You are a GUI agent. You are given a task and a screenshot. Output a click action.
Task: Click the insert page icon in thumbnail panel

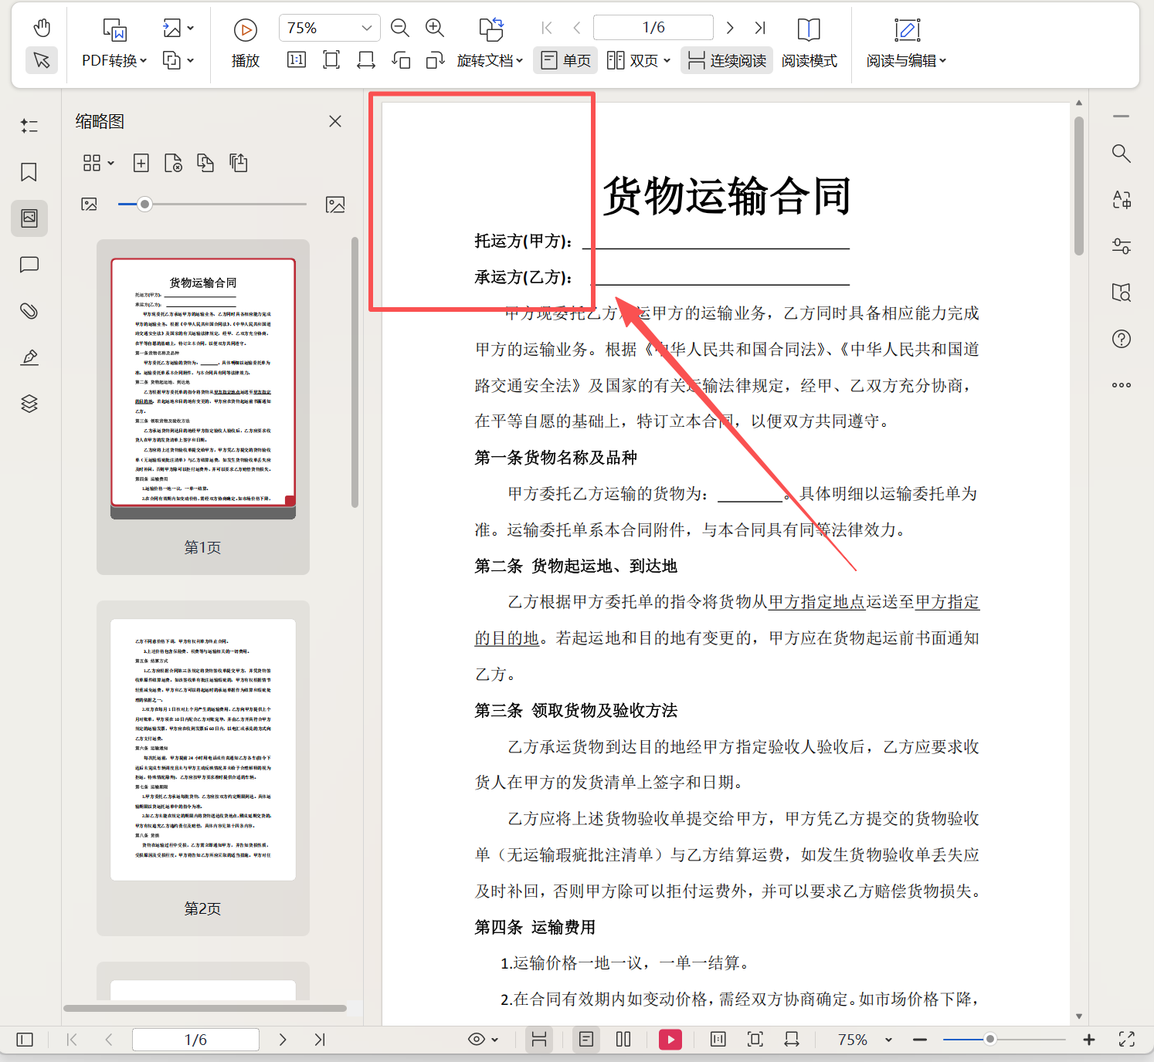tap(141, 163)
